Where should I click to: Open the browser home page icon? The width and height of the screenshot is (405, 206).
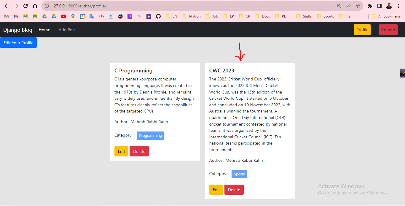click(x=35, y=6)
